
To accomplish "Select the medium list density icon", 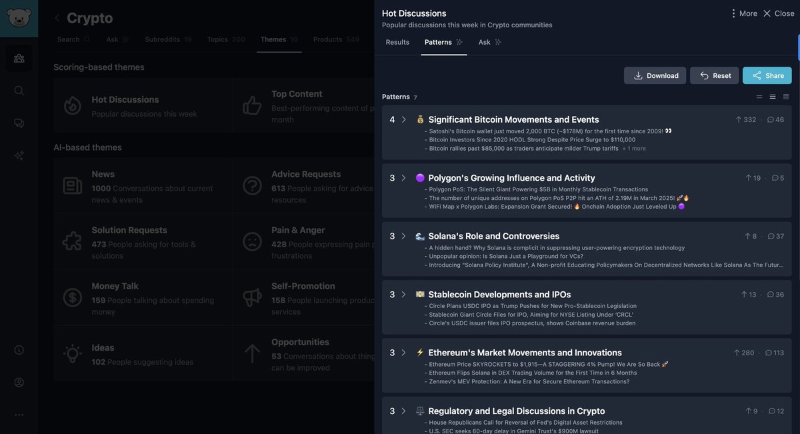I will [x=773, y=97].
